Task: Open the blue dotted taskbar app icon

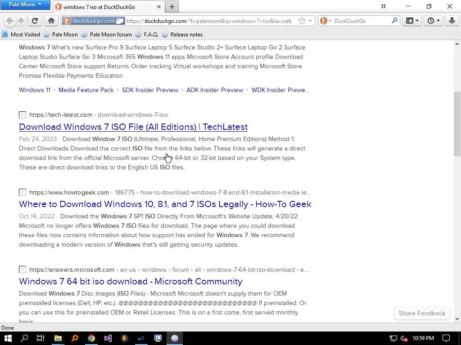Action: coord(141,338)
